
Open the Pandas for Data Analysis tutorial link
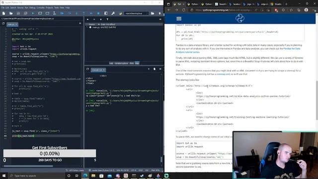click(x=238, y=50)
